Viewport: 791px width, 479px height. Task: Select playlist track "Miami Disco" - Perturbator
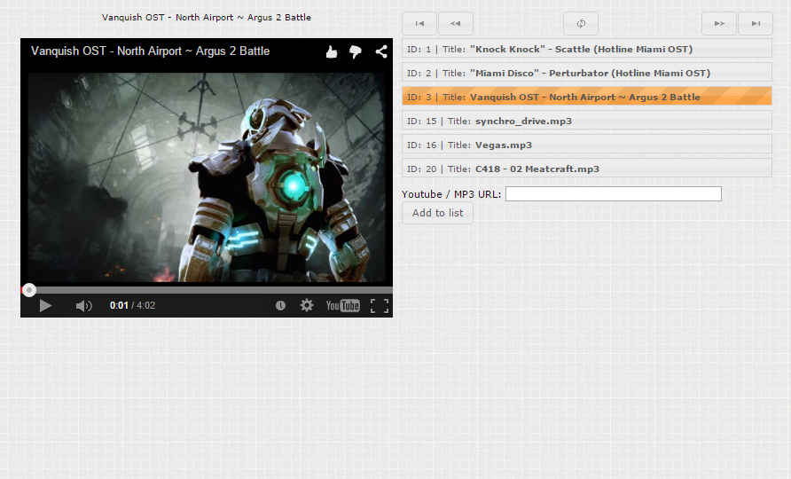click(587, 73)
